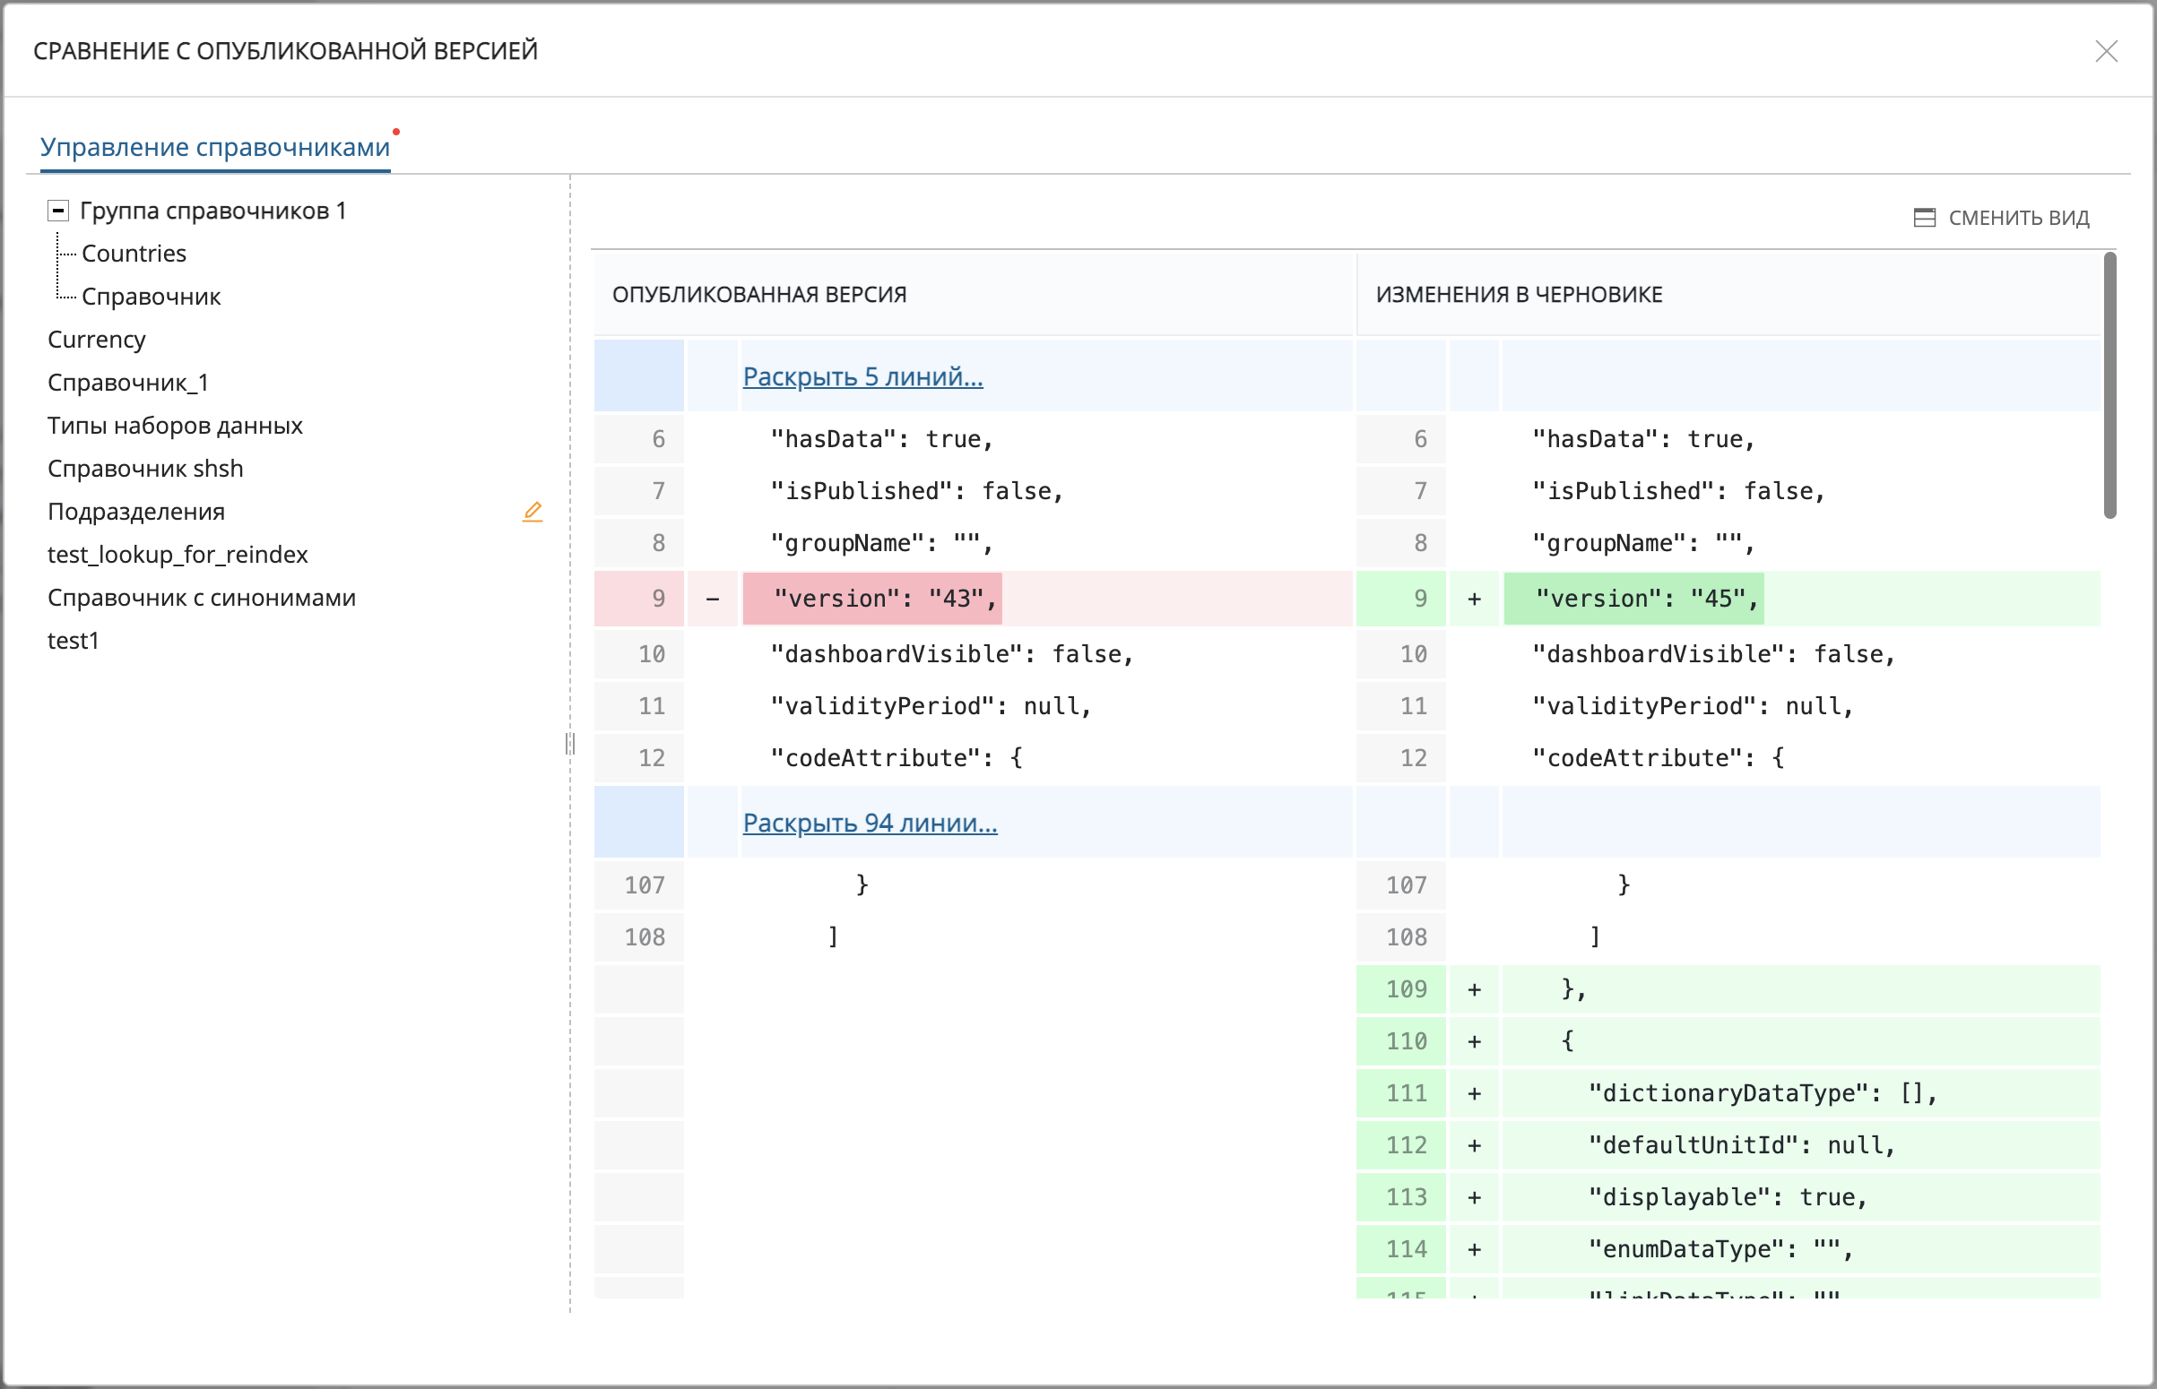
Task: Click the minus marker on removed line 9
Action: point(713,598)
